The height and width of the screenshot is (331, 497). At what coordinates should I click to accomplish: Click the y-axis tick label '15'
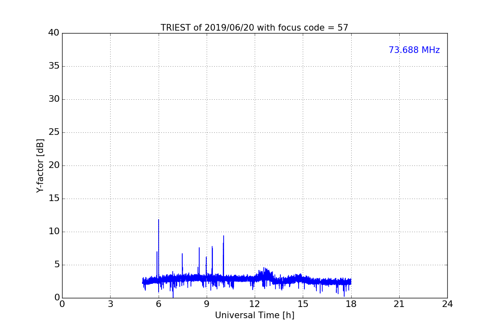coord(54,199)
